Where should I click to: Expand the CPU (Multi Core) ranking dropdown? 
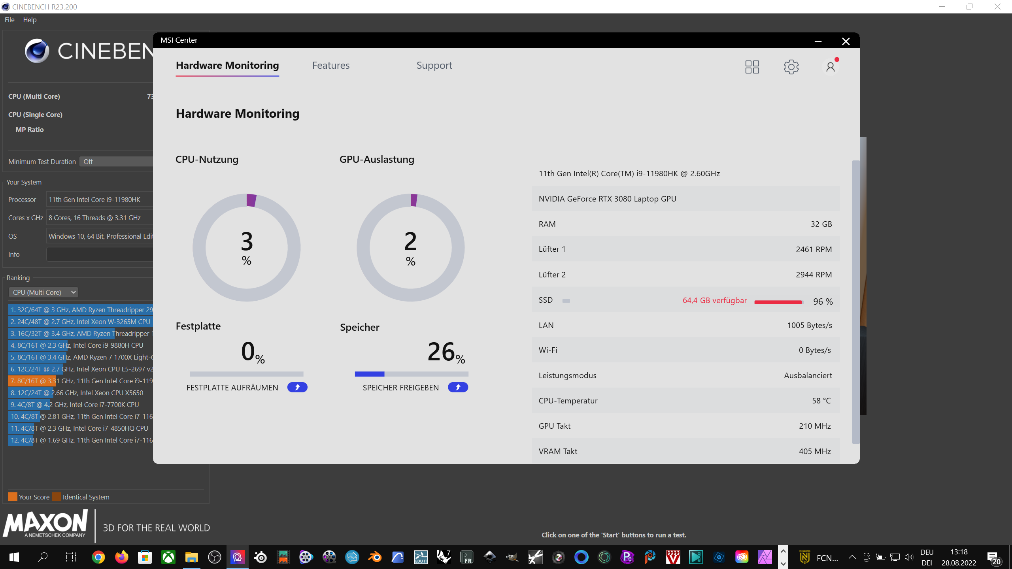pos(43,292)
